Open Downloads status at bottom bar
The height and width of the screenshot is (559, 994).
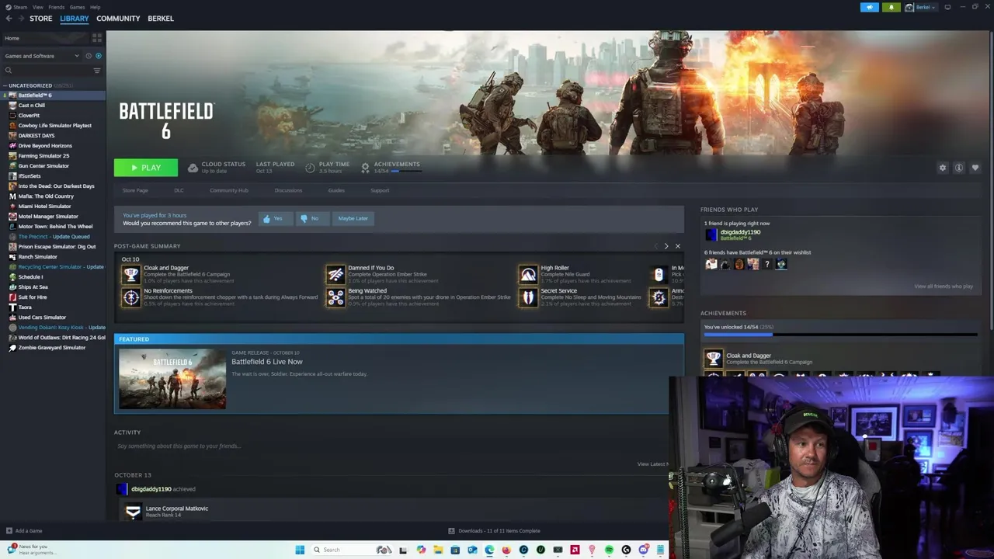click(495, 531)
